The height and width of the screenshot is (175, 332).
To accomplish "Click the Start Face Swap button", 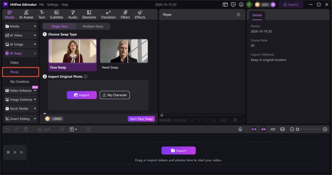I will point(141,119).
